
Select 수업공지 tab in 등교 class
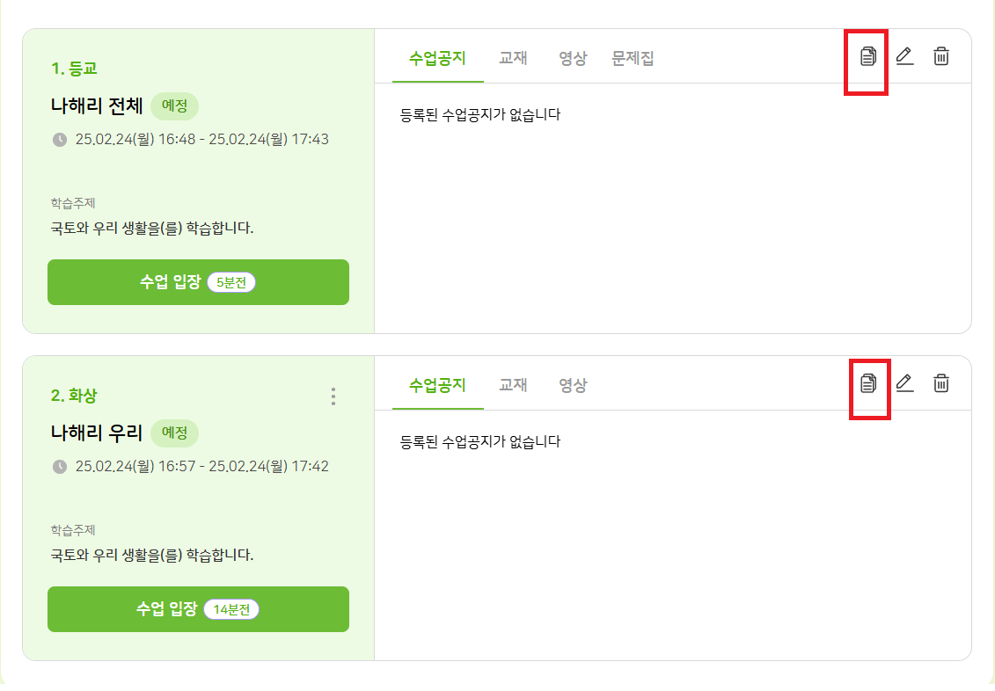pos(437,59)
